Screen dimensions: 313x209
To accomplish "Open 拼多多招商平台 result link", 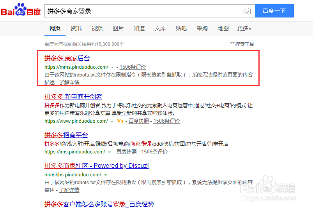I will (66, 135).
